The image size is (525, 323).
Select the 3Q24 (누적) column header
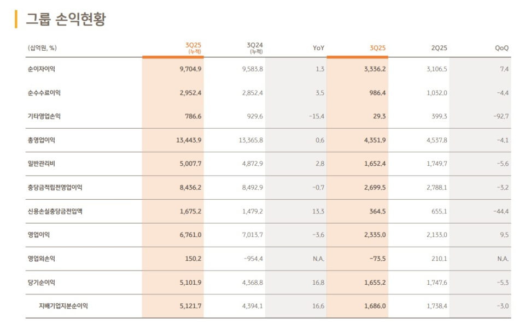255,48
